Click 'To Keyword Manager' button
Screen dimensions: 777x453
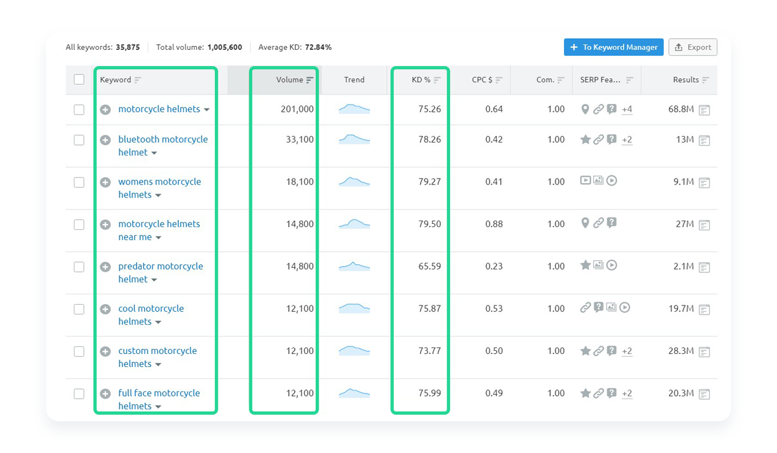(614, 47)
